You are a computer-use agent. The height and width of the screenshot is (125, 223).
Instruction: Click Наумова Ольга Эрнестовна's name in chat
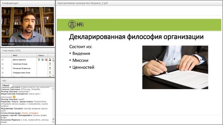[17, 102]
